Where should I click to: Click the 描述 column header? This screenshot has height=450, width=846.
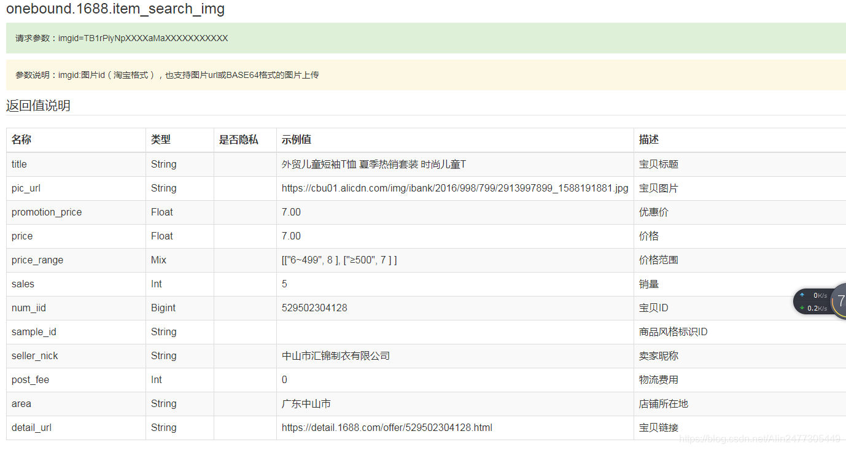coord(649,140)
